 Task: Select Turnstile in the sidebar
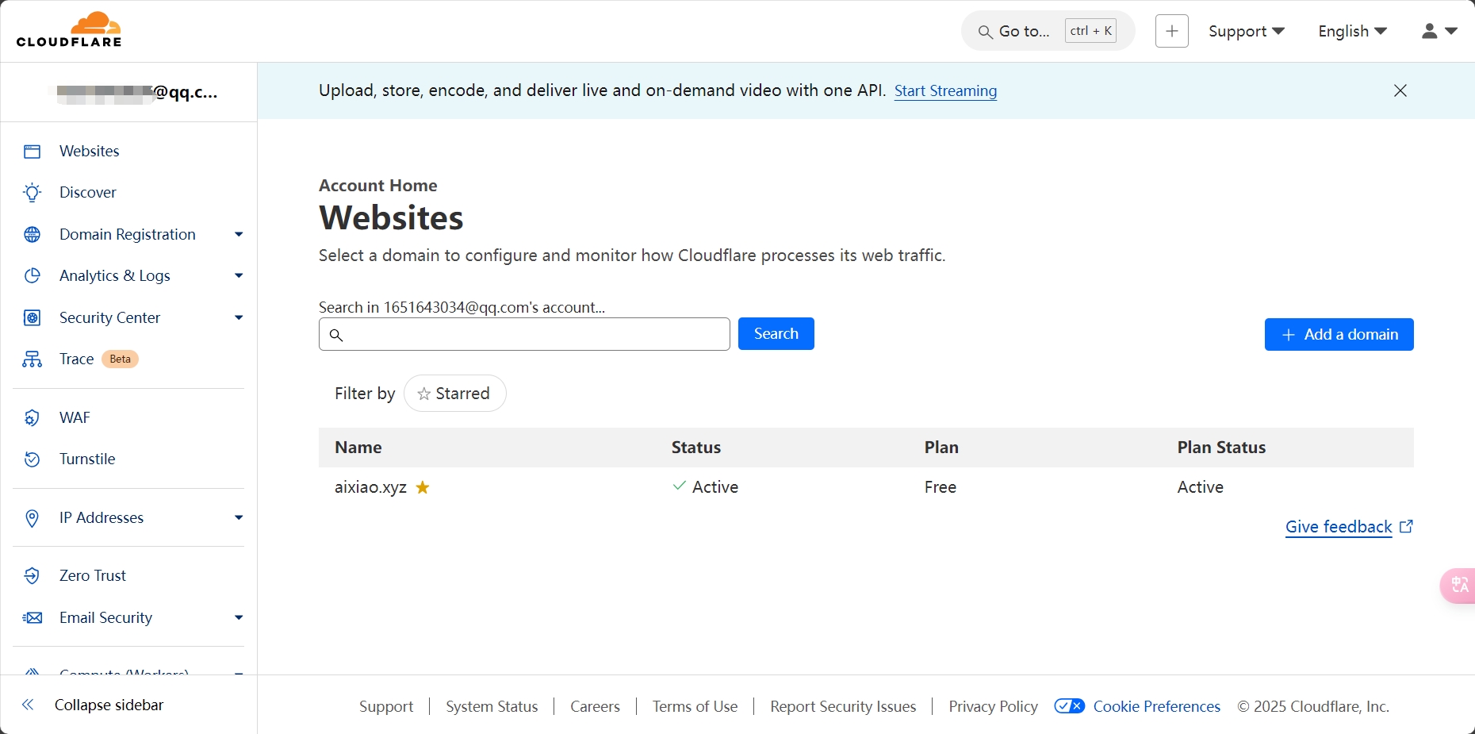(87, 459)
